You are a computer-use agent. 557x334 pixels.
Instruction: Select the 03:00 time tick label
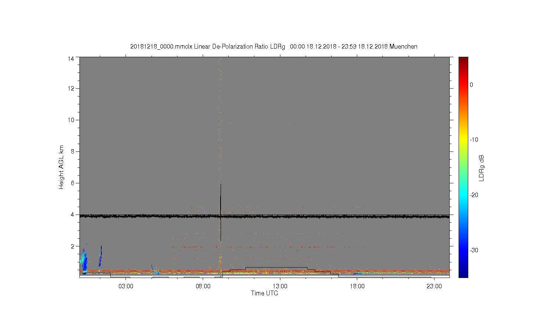click(126, 286)
